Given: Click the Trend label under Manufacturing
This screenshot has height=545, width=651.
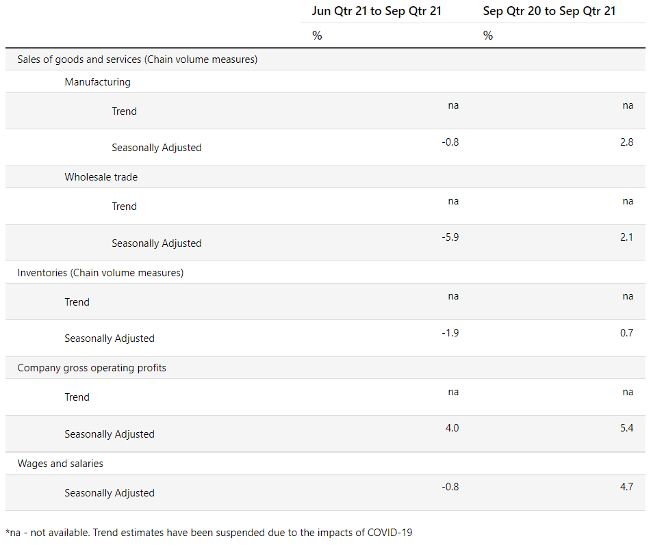Looking at the screenshot, I should (x=124, y=111).
